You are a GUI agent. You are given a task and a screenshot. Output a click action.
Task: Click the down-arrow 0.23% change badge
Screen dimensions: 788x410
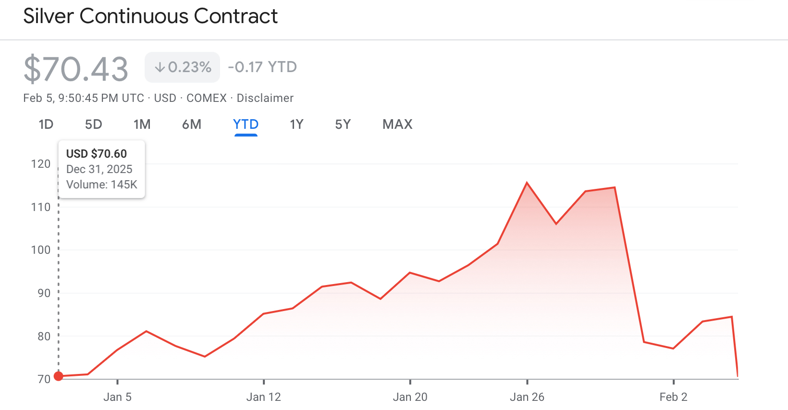tap(183, 67)
